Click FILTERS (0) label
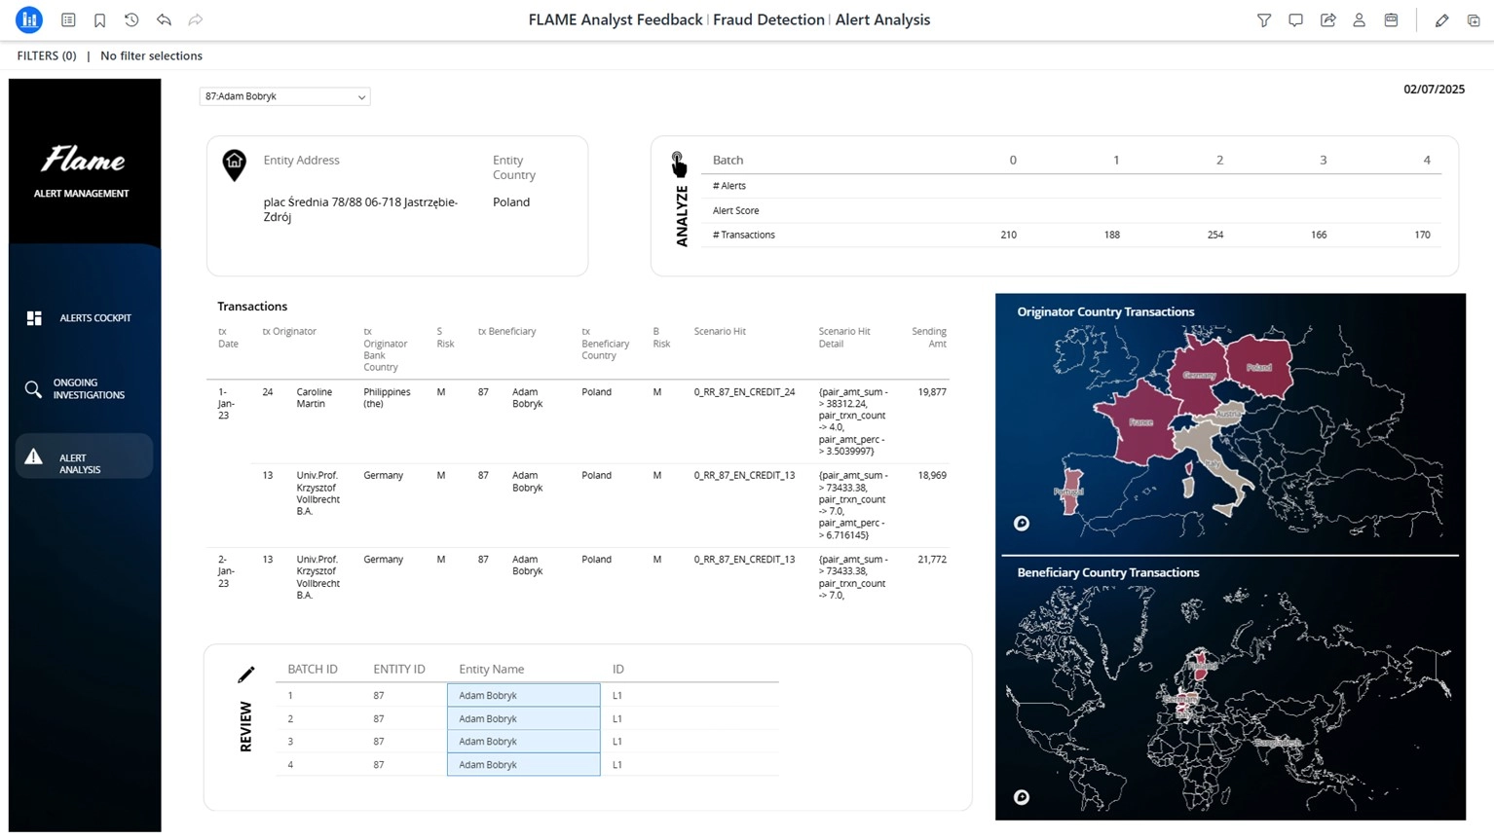The width and height of the screenshot is (1494, 839). pyautogui.click(x=47, y=55)
